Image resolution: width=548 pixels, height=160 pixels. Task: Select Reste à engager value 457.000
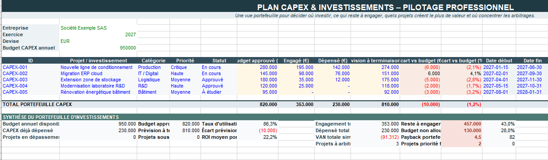(462, 124)
